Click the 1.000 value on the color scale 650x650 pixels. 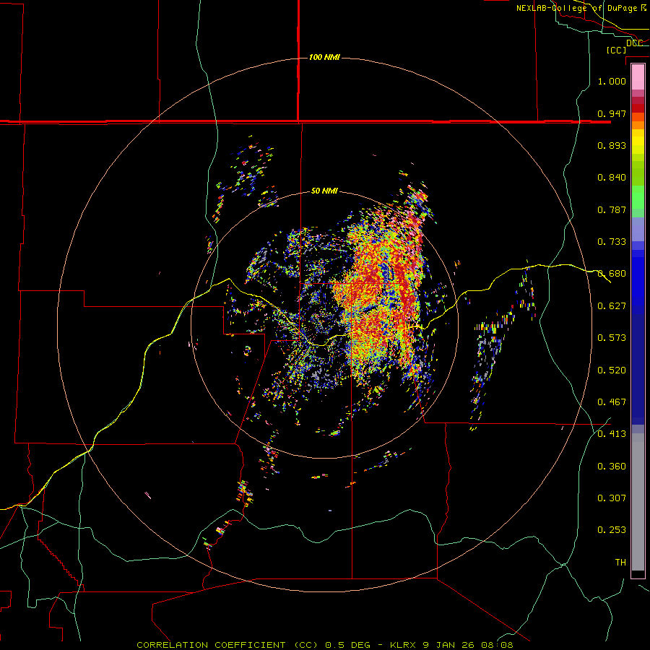(612, 81)
